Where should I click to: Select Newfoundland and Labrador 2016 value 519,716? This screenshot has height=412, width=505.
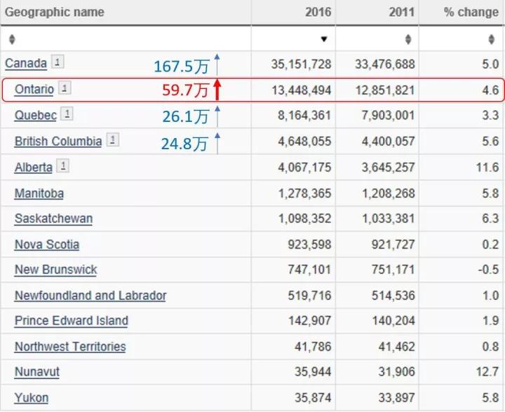click(309, 296)
